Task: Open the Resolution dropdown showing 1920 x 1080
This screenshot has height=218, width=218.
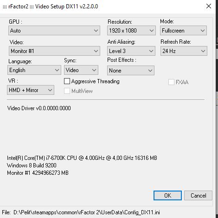Action: 131,31
